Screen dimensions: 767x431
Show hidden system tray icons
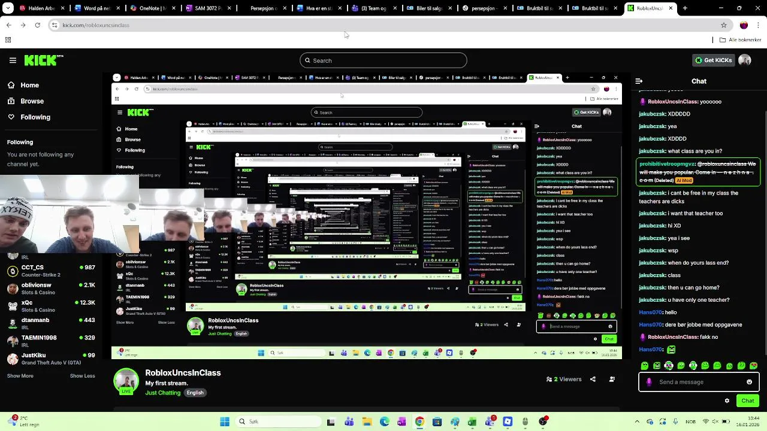[x=636, y=421]
